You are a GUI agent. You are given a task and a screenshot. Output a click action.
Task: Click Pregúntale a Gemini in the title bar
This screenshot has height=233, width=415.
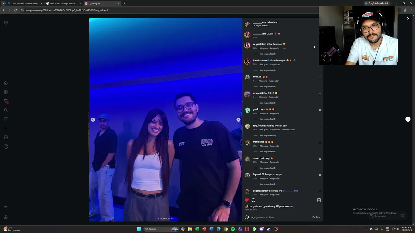pyautogui.click(x=376, y=3)
